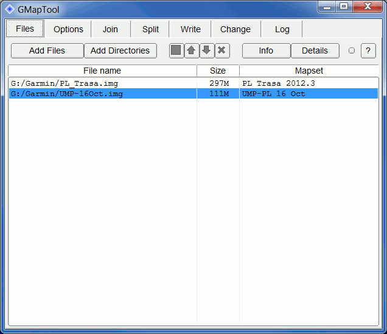Open the Join tab
Viewport: 387px width, 334px height.
(110, 29)
